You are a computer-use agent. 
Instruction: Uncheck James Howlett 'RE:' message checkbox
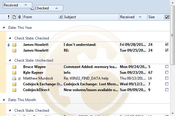pos(167,50)
